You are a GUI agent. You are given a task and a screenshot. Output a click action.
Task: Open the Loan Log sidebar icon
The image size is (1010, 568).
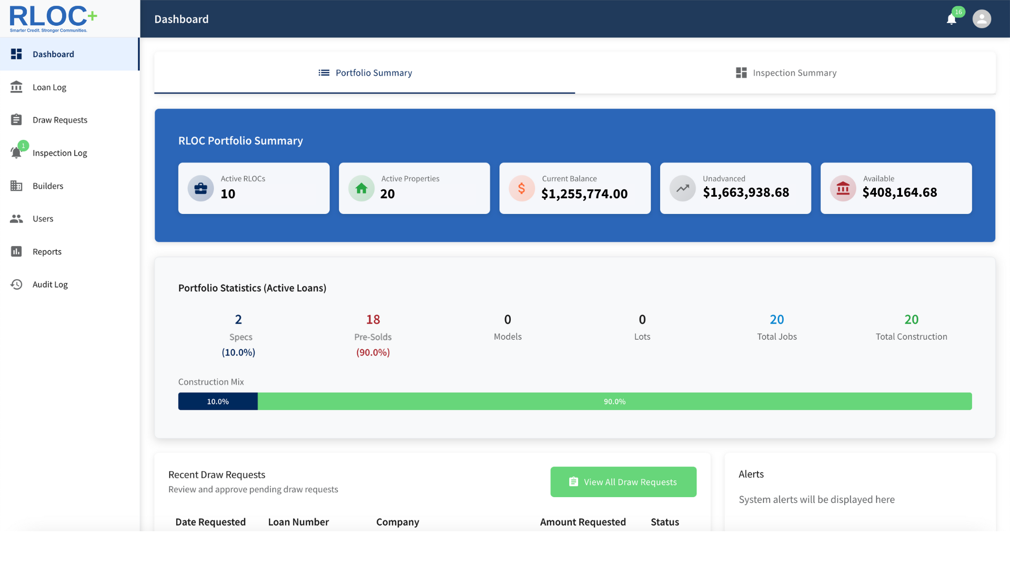point(16,87)
